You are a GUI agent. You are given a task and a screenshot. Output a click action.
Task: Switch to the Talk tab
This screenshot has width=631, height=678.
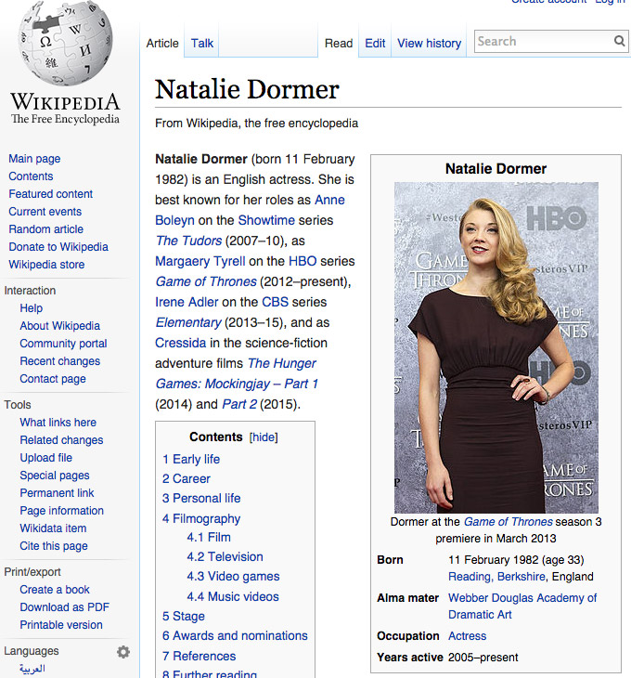[202, 43]
